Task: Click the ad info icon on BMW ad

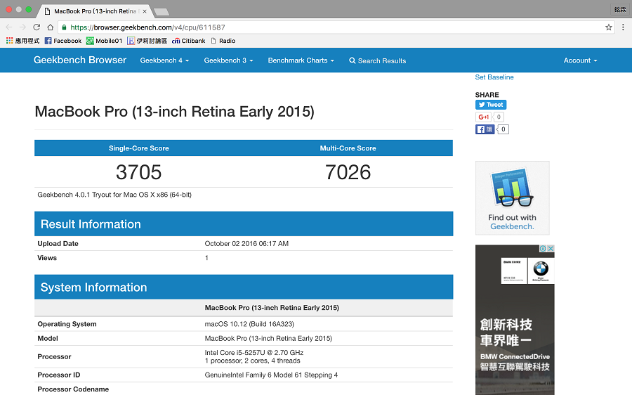Action: click(x=543, y=249)
